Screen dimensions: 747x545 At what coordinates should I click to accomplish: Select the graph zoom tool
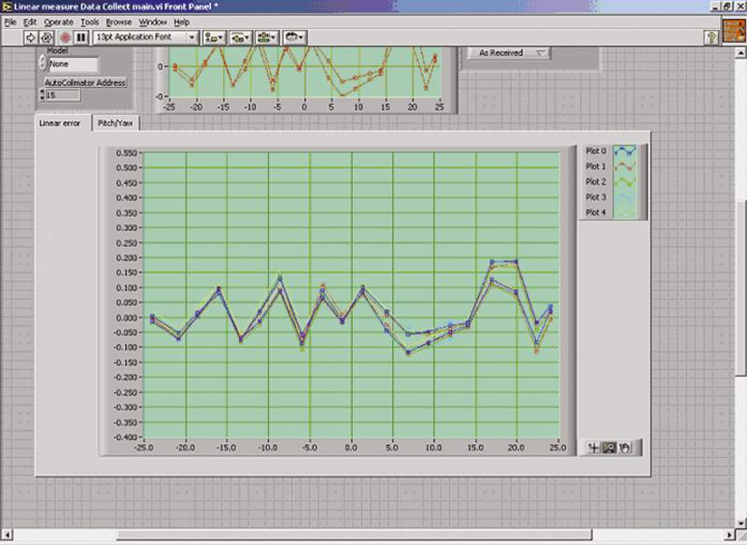[x=608, y=448]
